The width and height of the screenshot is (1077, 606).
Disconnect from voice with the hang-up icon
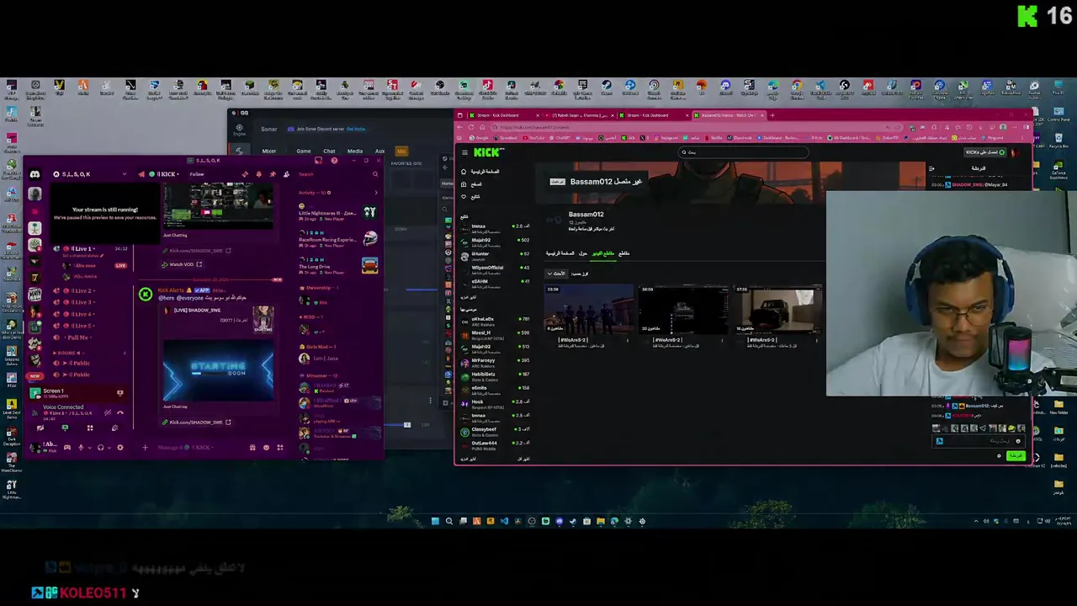120,413
